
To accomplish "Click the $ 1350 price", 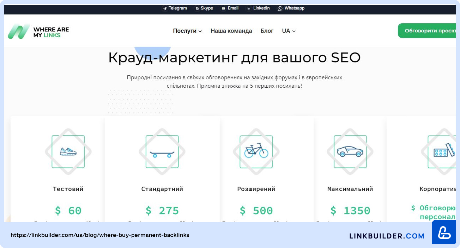I will click(x=350, y=211).
